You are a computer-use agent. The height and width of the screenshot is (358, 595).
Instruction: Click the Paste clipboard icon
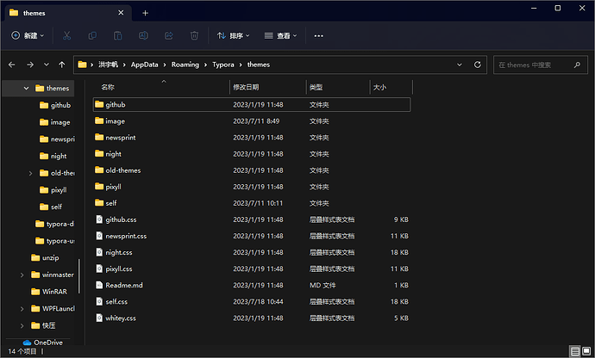tap(117, 35)
